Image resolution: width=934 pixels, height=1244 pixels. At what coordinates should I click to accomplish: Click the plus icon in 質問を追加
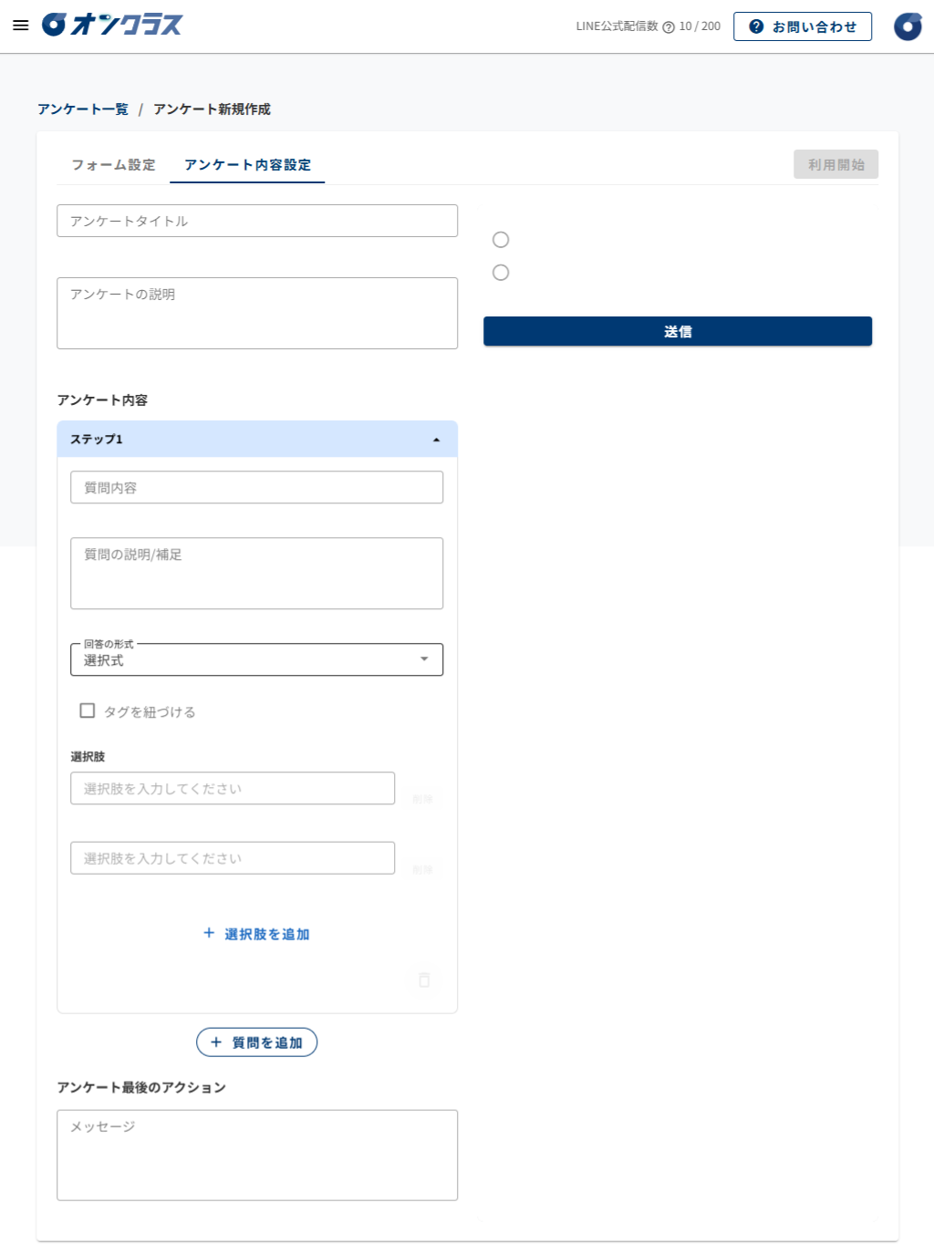tap(216, 1042)
